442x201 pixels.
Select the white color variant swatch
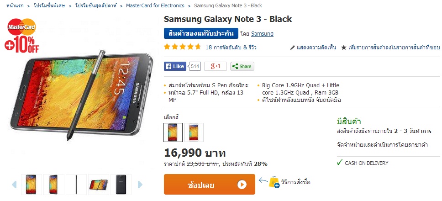click(x=194, y=132)
